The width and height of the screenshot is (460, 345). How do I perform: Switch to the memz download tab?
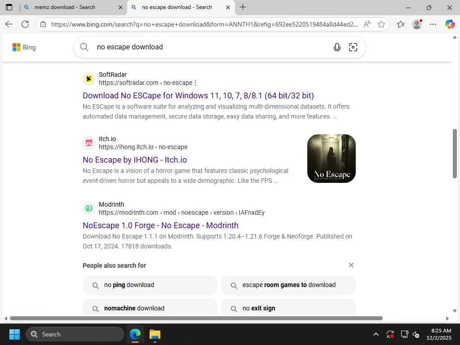[x=73, y=7]
